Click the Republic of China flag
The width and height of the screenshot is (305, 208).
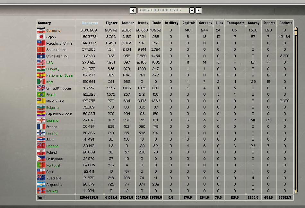pyautogui.click(x=41, y=43)
